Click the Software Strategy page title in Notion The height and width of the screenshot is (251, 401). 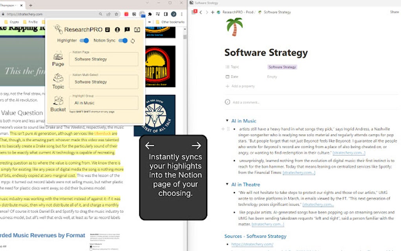click(x=266, y=53)
